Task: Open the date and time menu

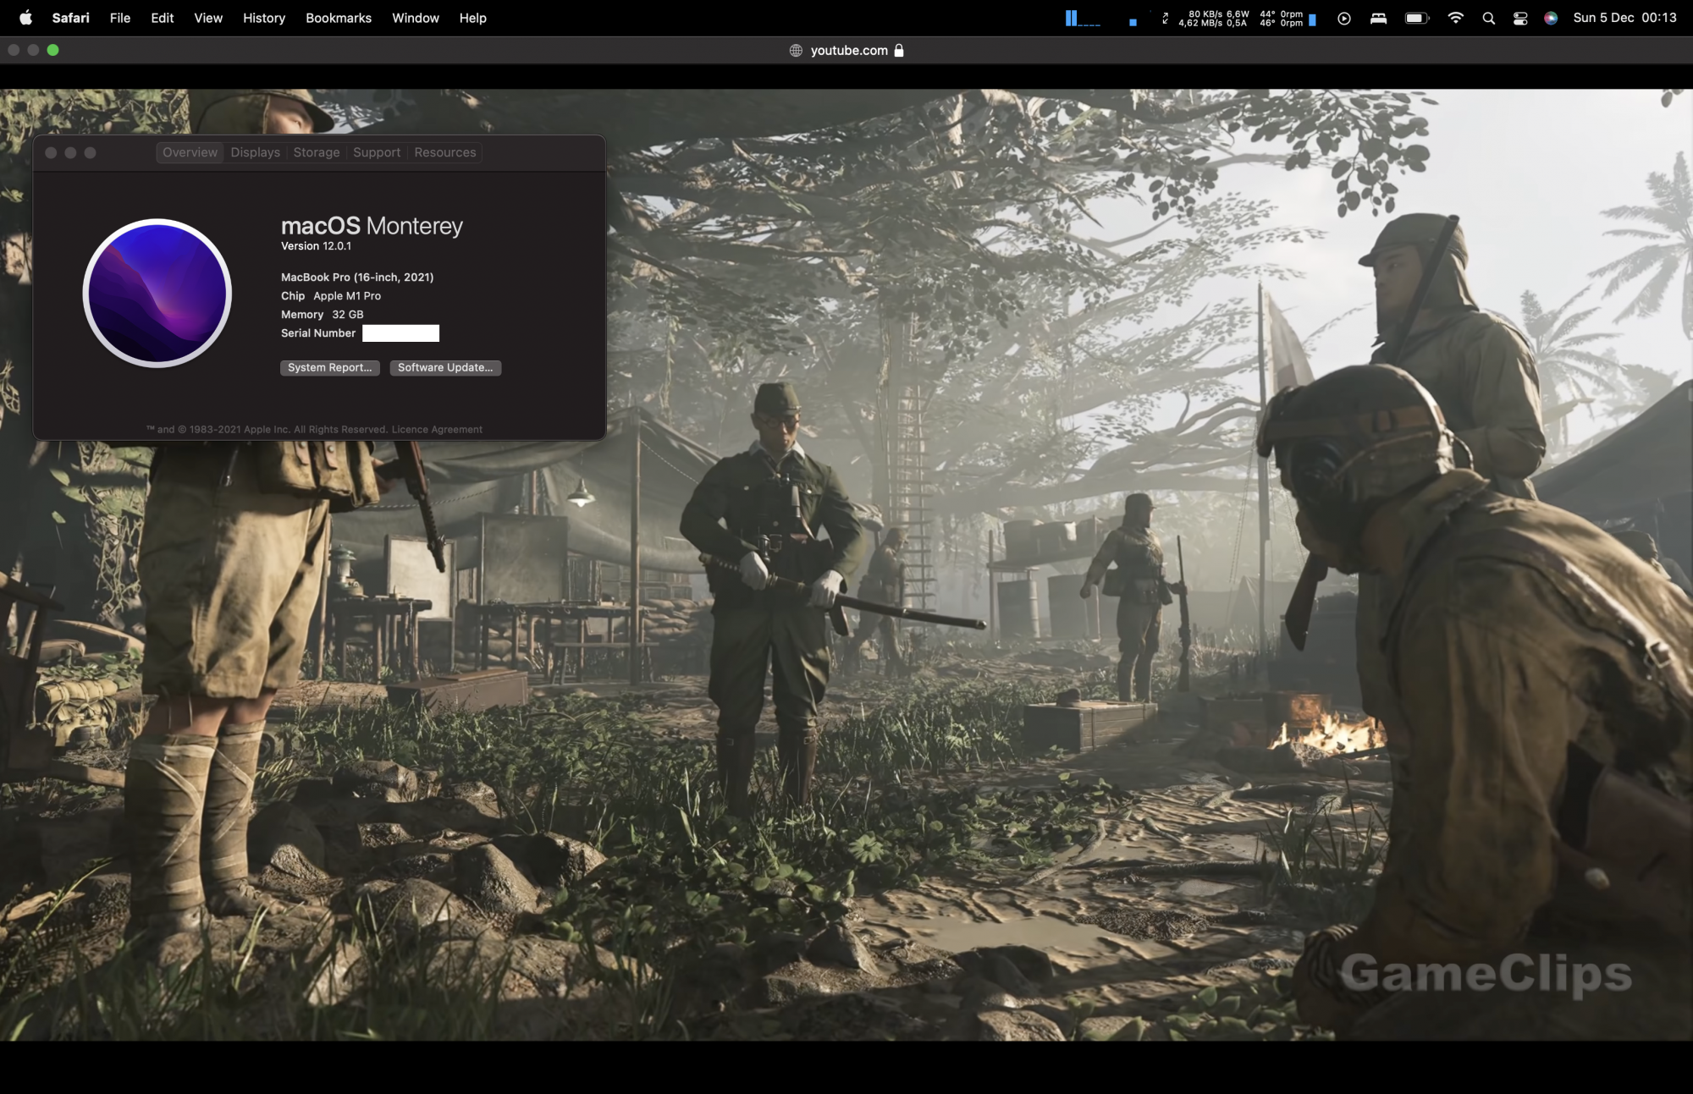Action: click(1624, 18)
